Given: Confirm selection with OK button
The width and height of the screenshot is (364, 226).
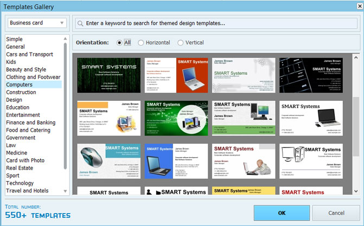Looking at the screenshot, I should click(282, 213).
